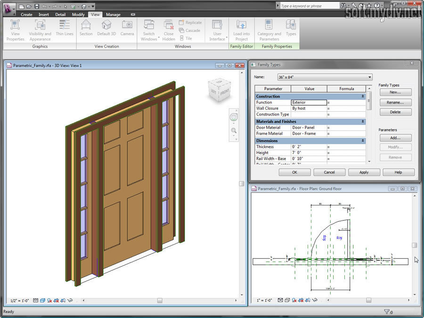
Task: Open Category and Parameters
Action: [269, 25]
